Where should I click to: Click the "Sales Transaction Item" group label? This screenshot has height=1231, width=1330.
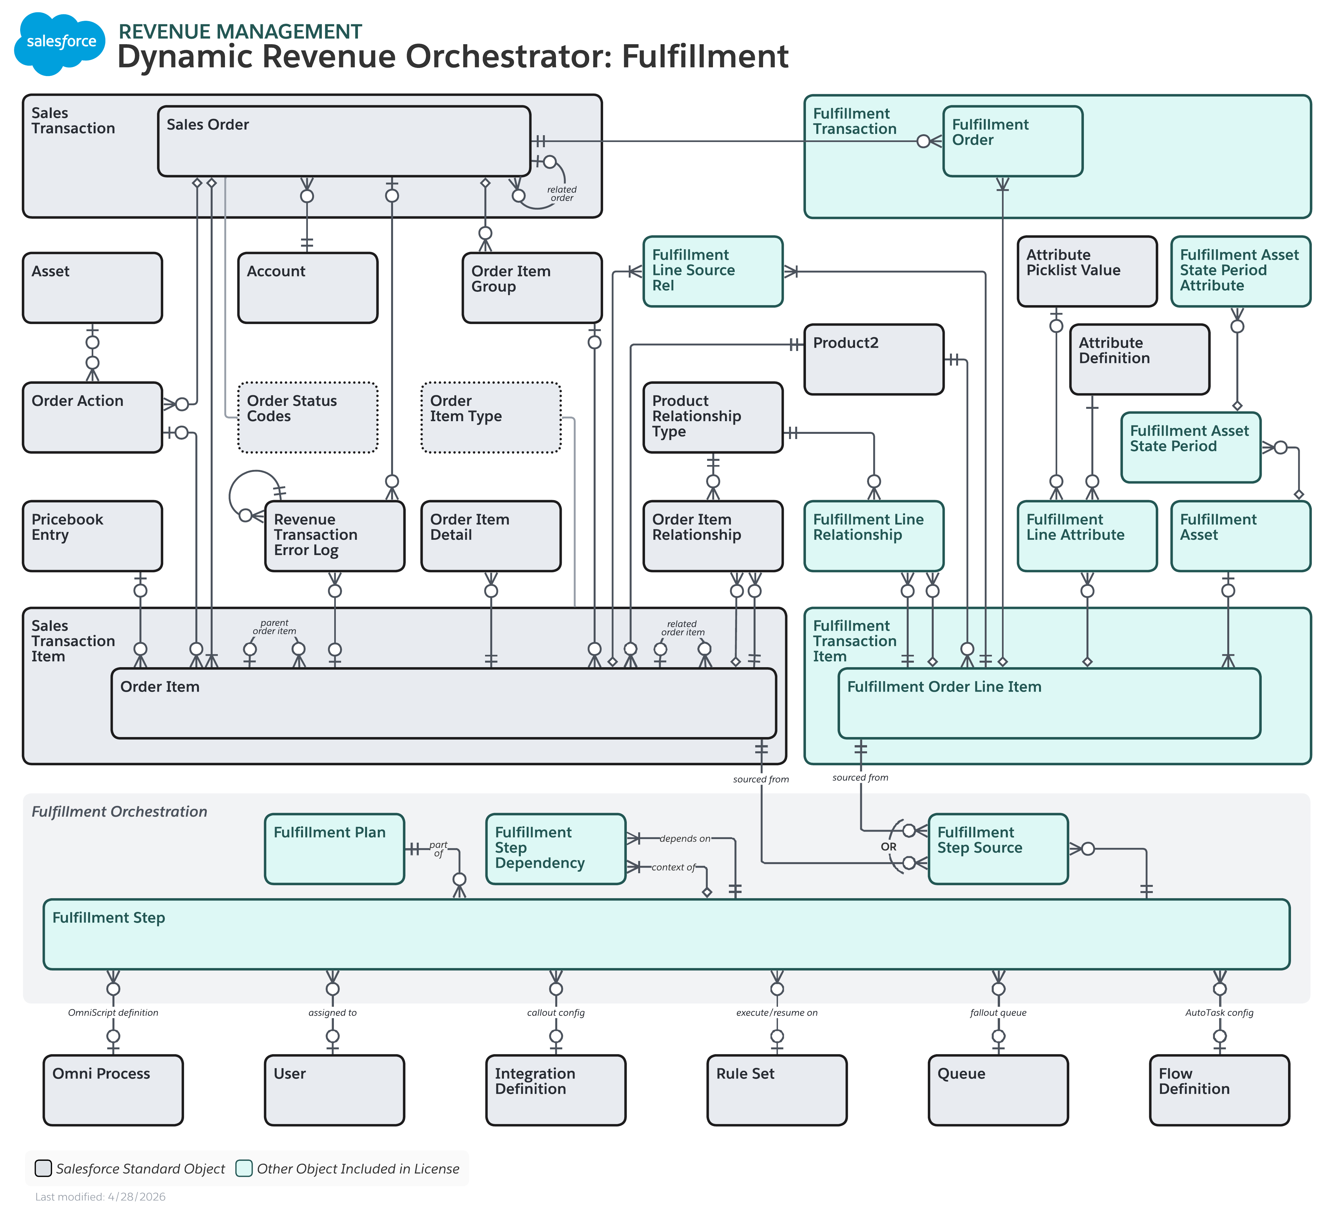point(73,641)
